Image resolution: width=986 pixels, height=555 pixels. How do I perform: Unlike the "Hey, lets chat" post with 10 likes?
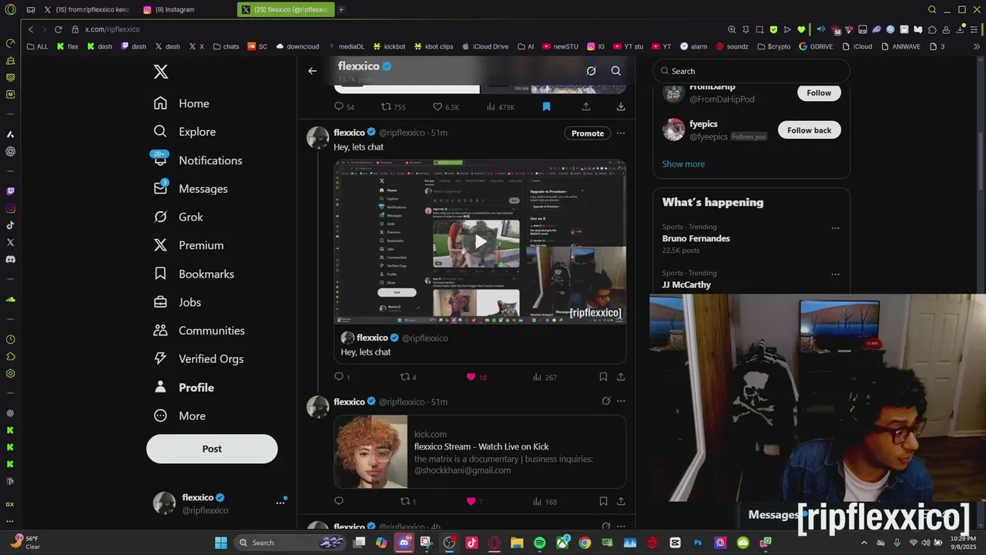476,377
